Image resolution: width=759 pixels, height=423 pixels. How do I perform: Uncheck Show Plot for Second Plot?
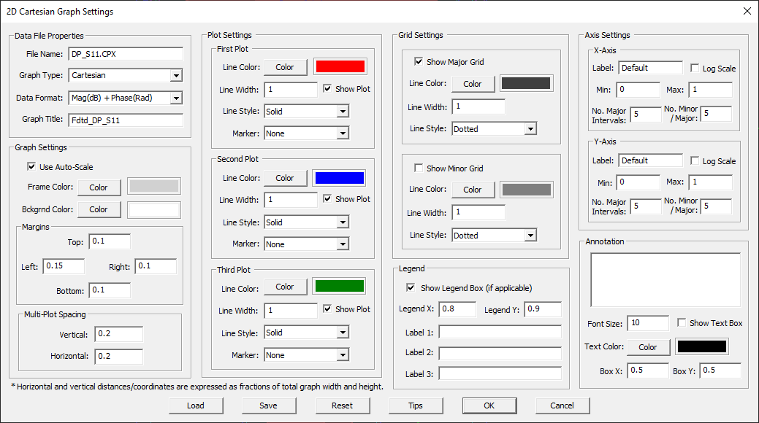click(328, 199)
